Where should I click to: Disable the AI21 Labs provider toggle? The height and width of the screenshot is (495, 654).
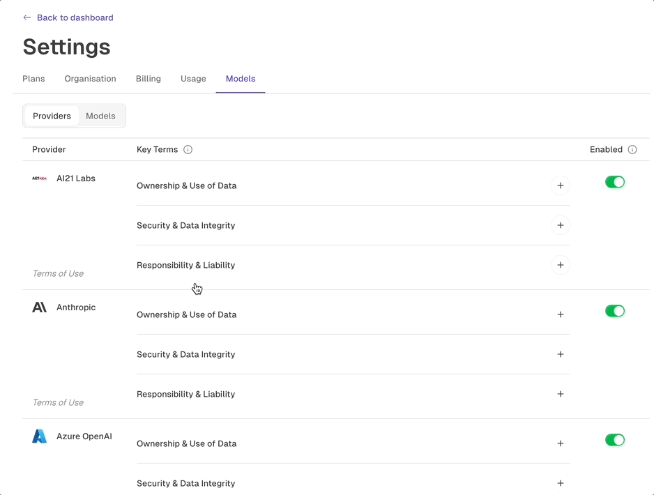615,182
